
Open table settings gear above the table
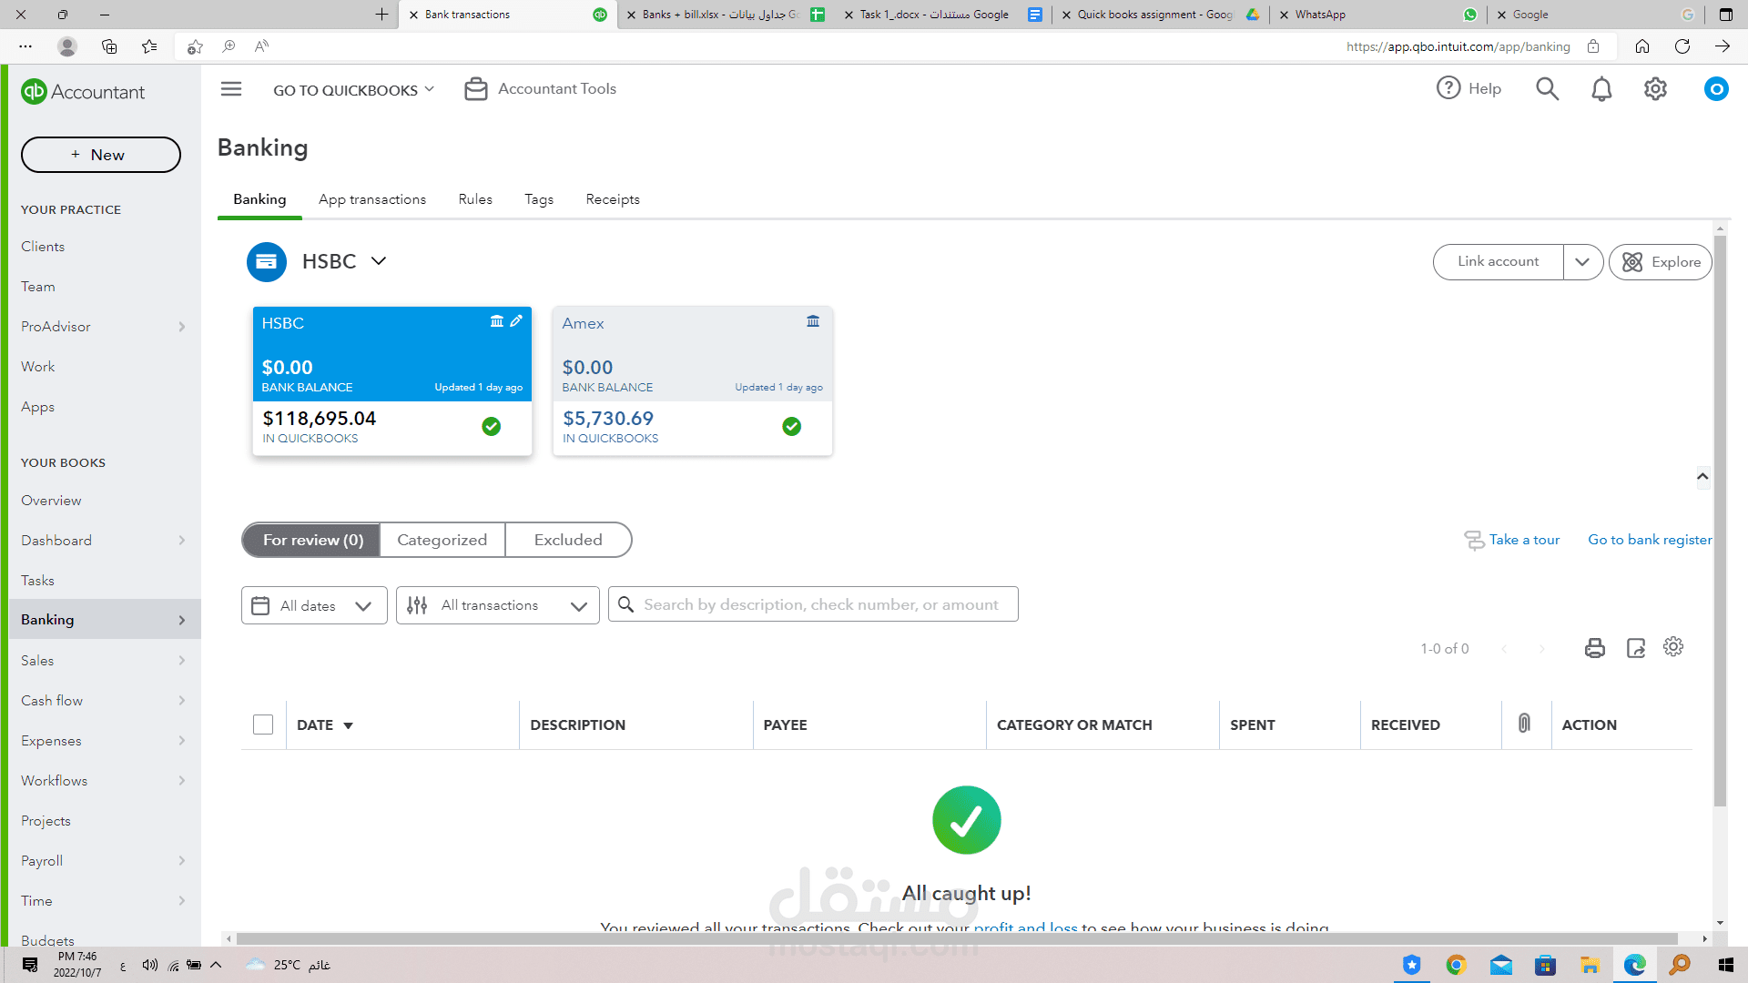pyautogui.click(x=1673, y=647)
